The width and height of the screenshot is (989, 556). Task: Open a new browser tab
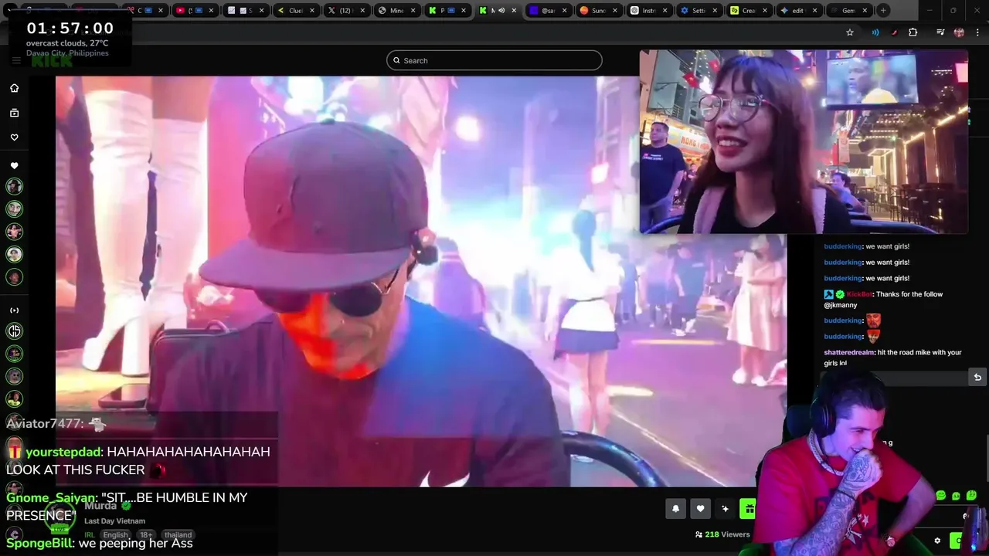point(883,11)
